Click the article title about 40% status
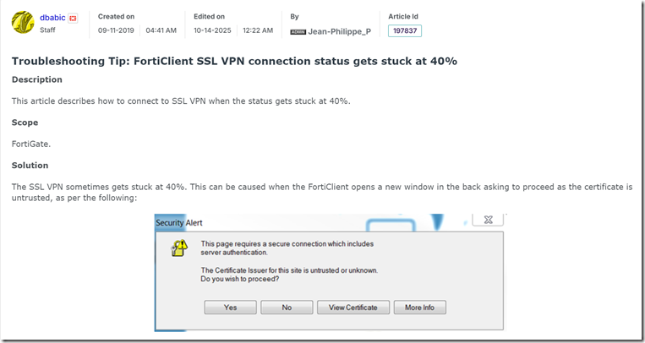645x343 pixels. 234,61
